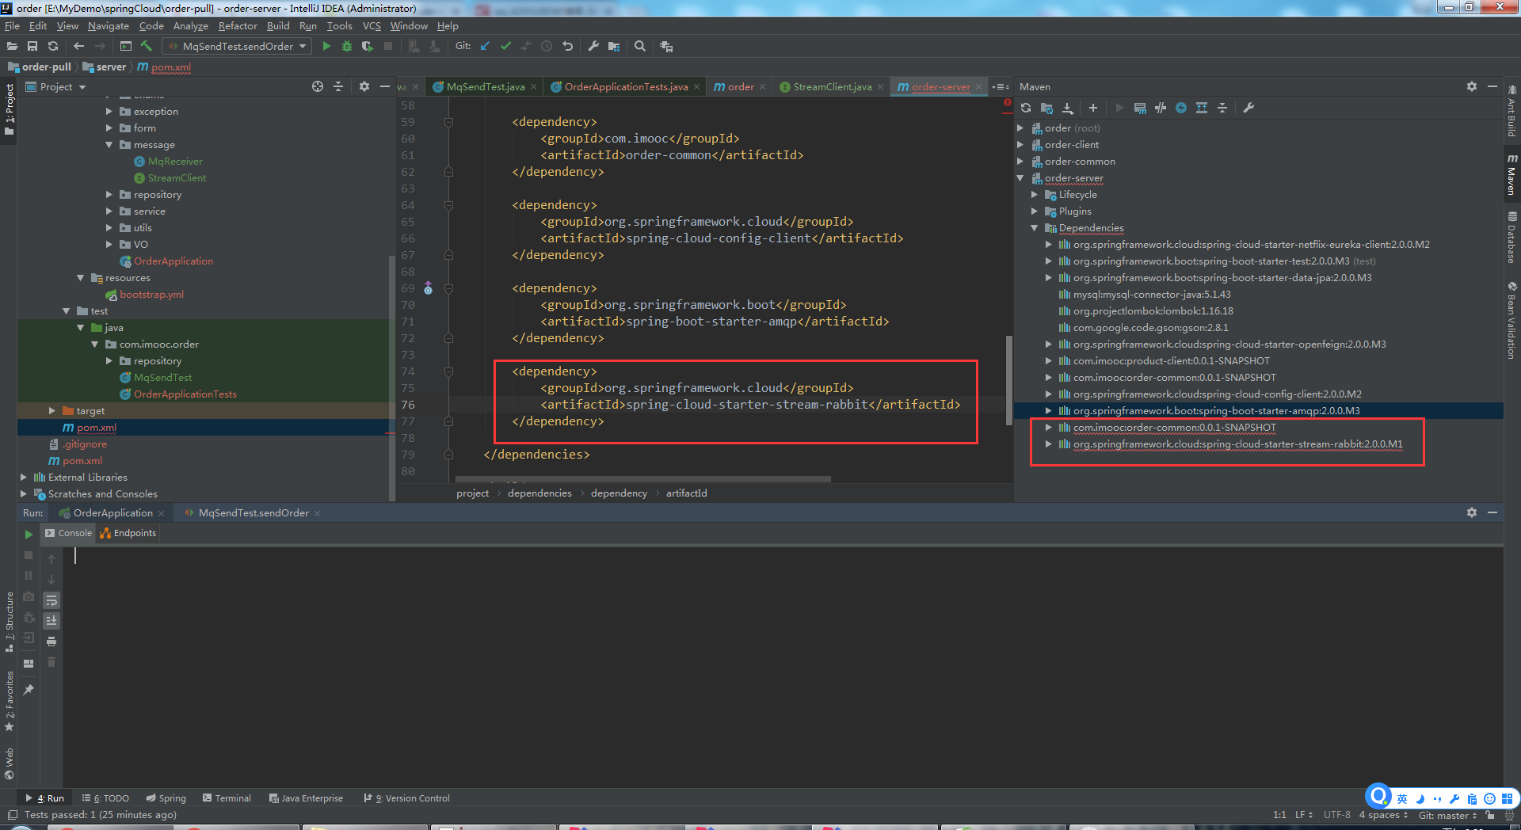This screenshot has width=1521, height=830.
Task: Select bootstrap.yml in project tree
Action: coord(151,295)
